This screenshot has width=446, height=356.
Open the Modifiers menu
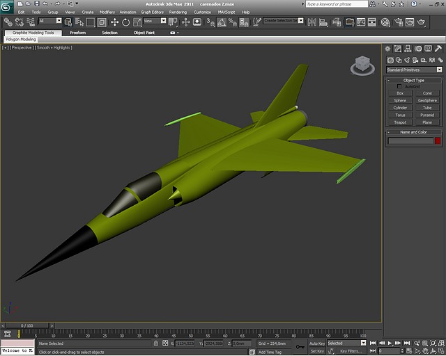coord(107,13)
